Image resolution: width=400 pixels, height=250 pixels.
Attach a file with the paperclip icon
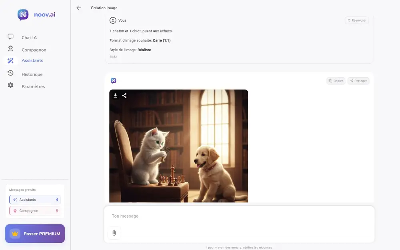coord(114,233)
